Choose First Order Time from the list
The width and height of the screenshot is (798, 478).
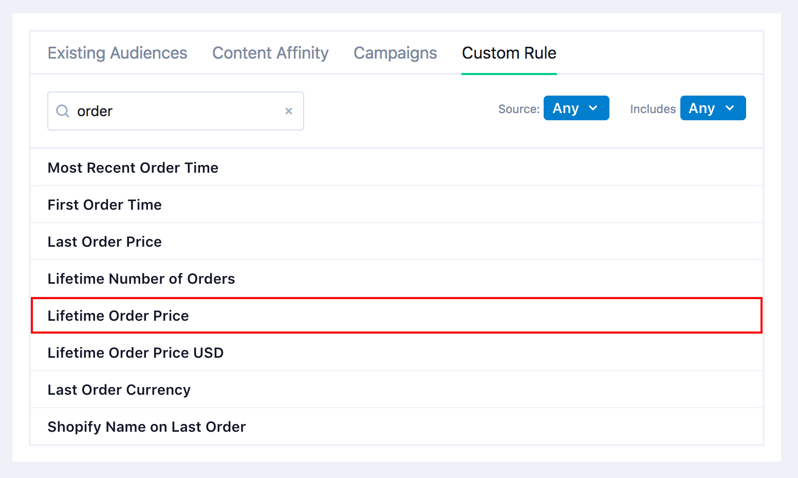point(105,205)
